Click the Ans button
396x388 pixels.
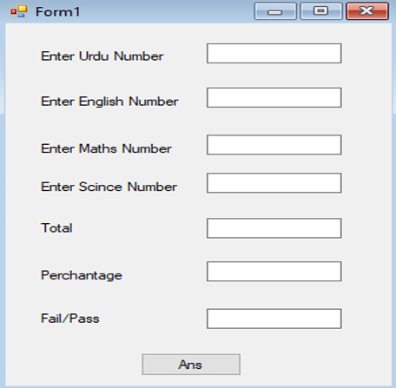tap(191, 365)
